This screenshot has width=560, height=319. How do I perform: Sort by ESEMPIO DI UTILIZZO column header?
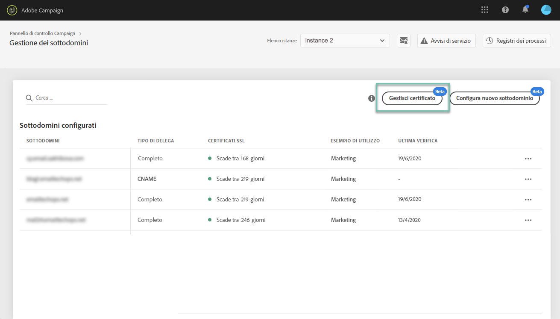(x=355, y=141)
